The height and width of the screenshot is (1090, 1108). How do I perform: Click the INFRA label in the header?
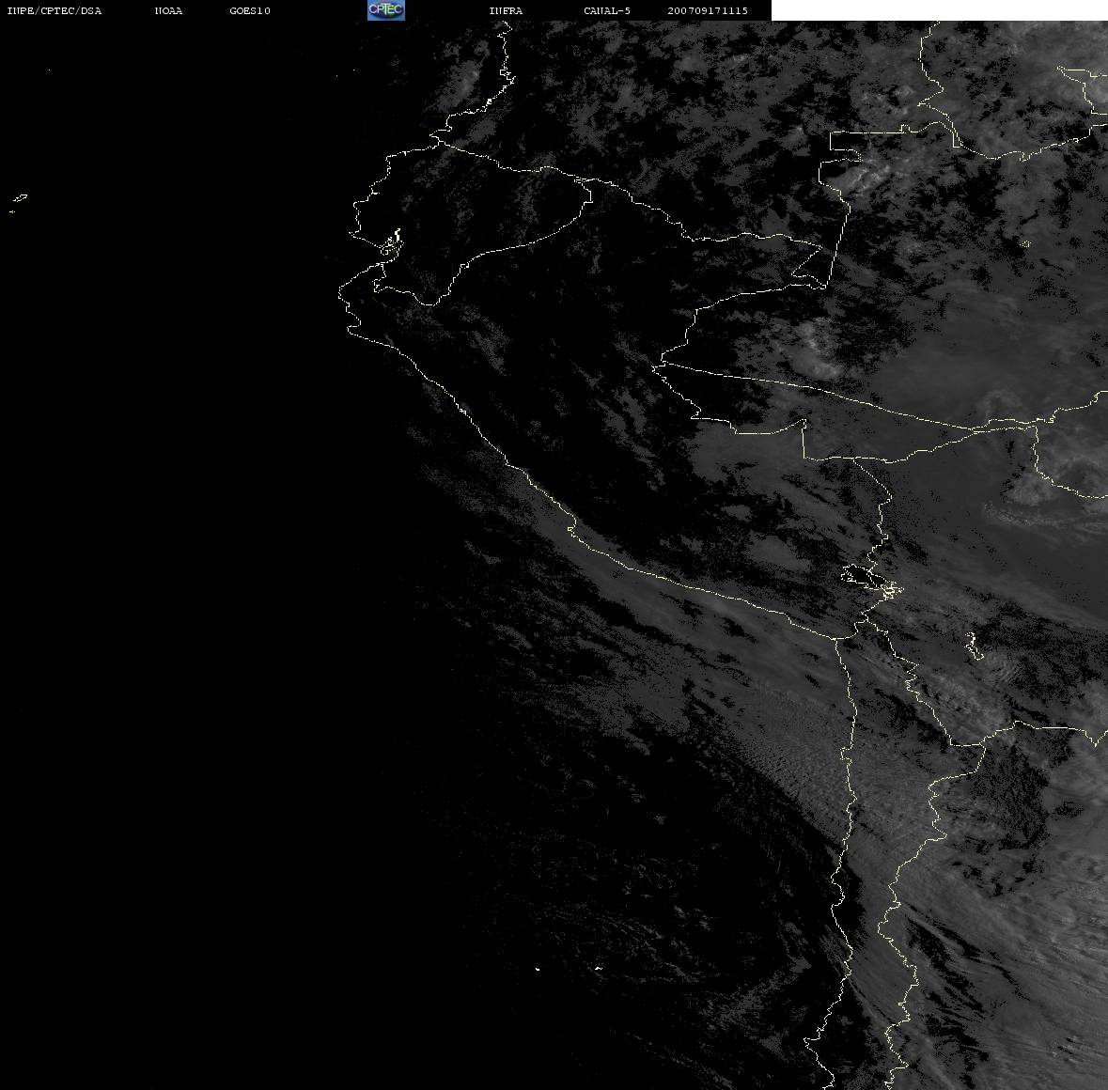tap(506, 10)
